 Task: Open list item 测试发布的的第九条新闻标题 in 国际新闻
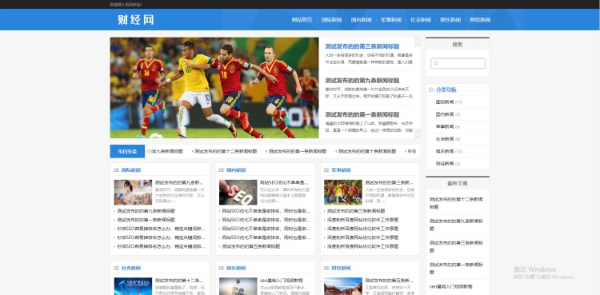[x=146, y=211]
